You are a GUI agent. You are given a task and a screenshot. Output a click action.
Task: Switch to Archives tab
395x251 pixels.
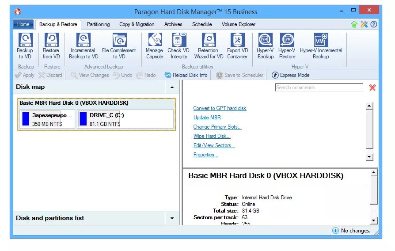pyautogui.click(x=173, y=24)
